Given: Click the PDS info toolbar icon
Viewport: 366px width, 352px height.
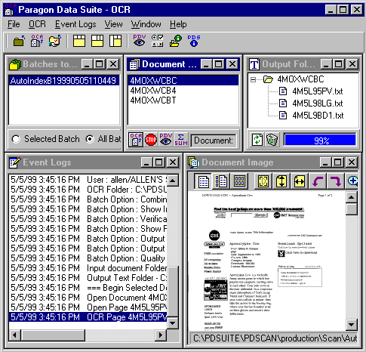Looking at the screenshot, I should point(193,41).
